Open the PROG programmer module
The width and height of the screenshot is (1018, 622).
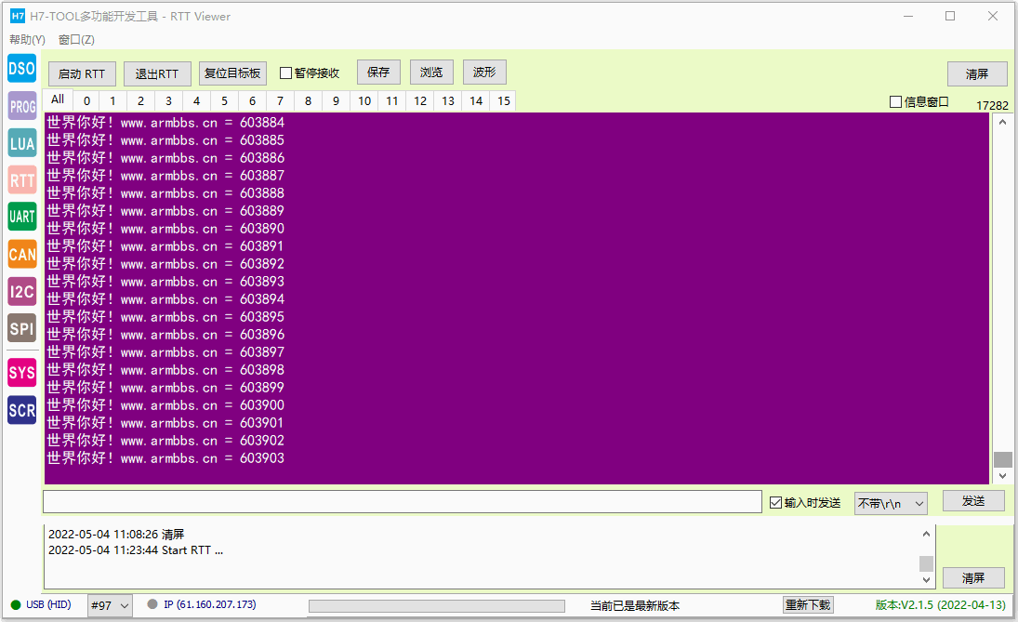tap(22, 106)
